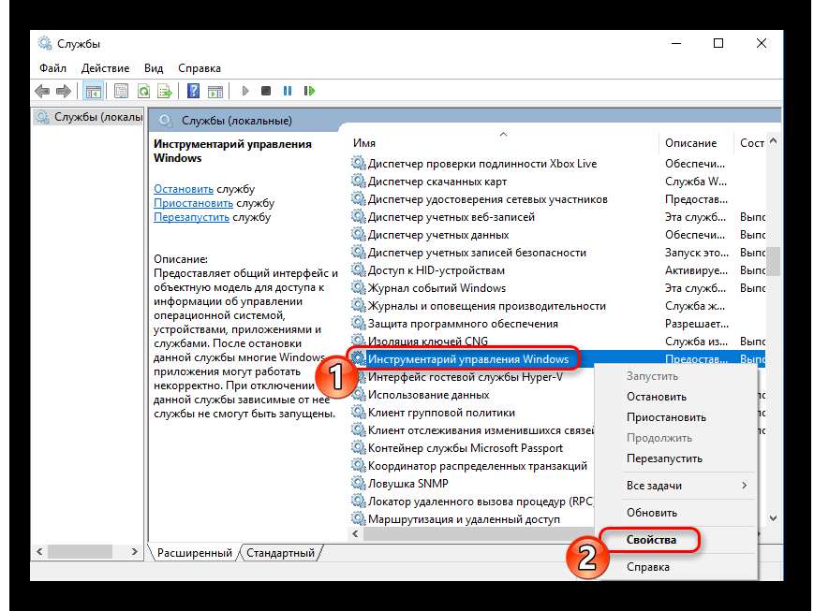Click gear icon next to Службы (локальные) header

point(165,121)
